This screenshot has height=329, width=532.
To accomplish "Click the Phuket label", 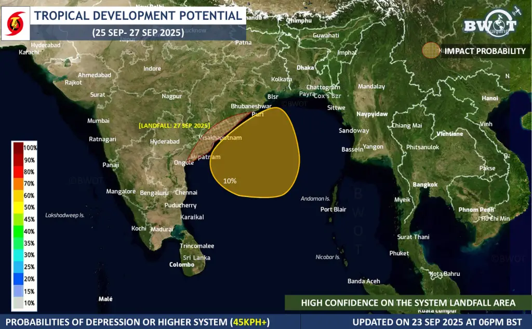I will tap(399, 253).
